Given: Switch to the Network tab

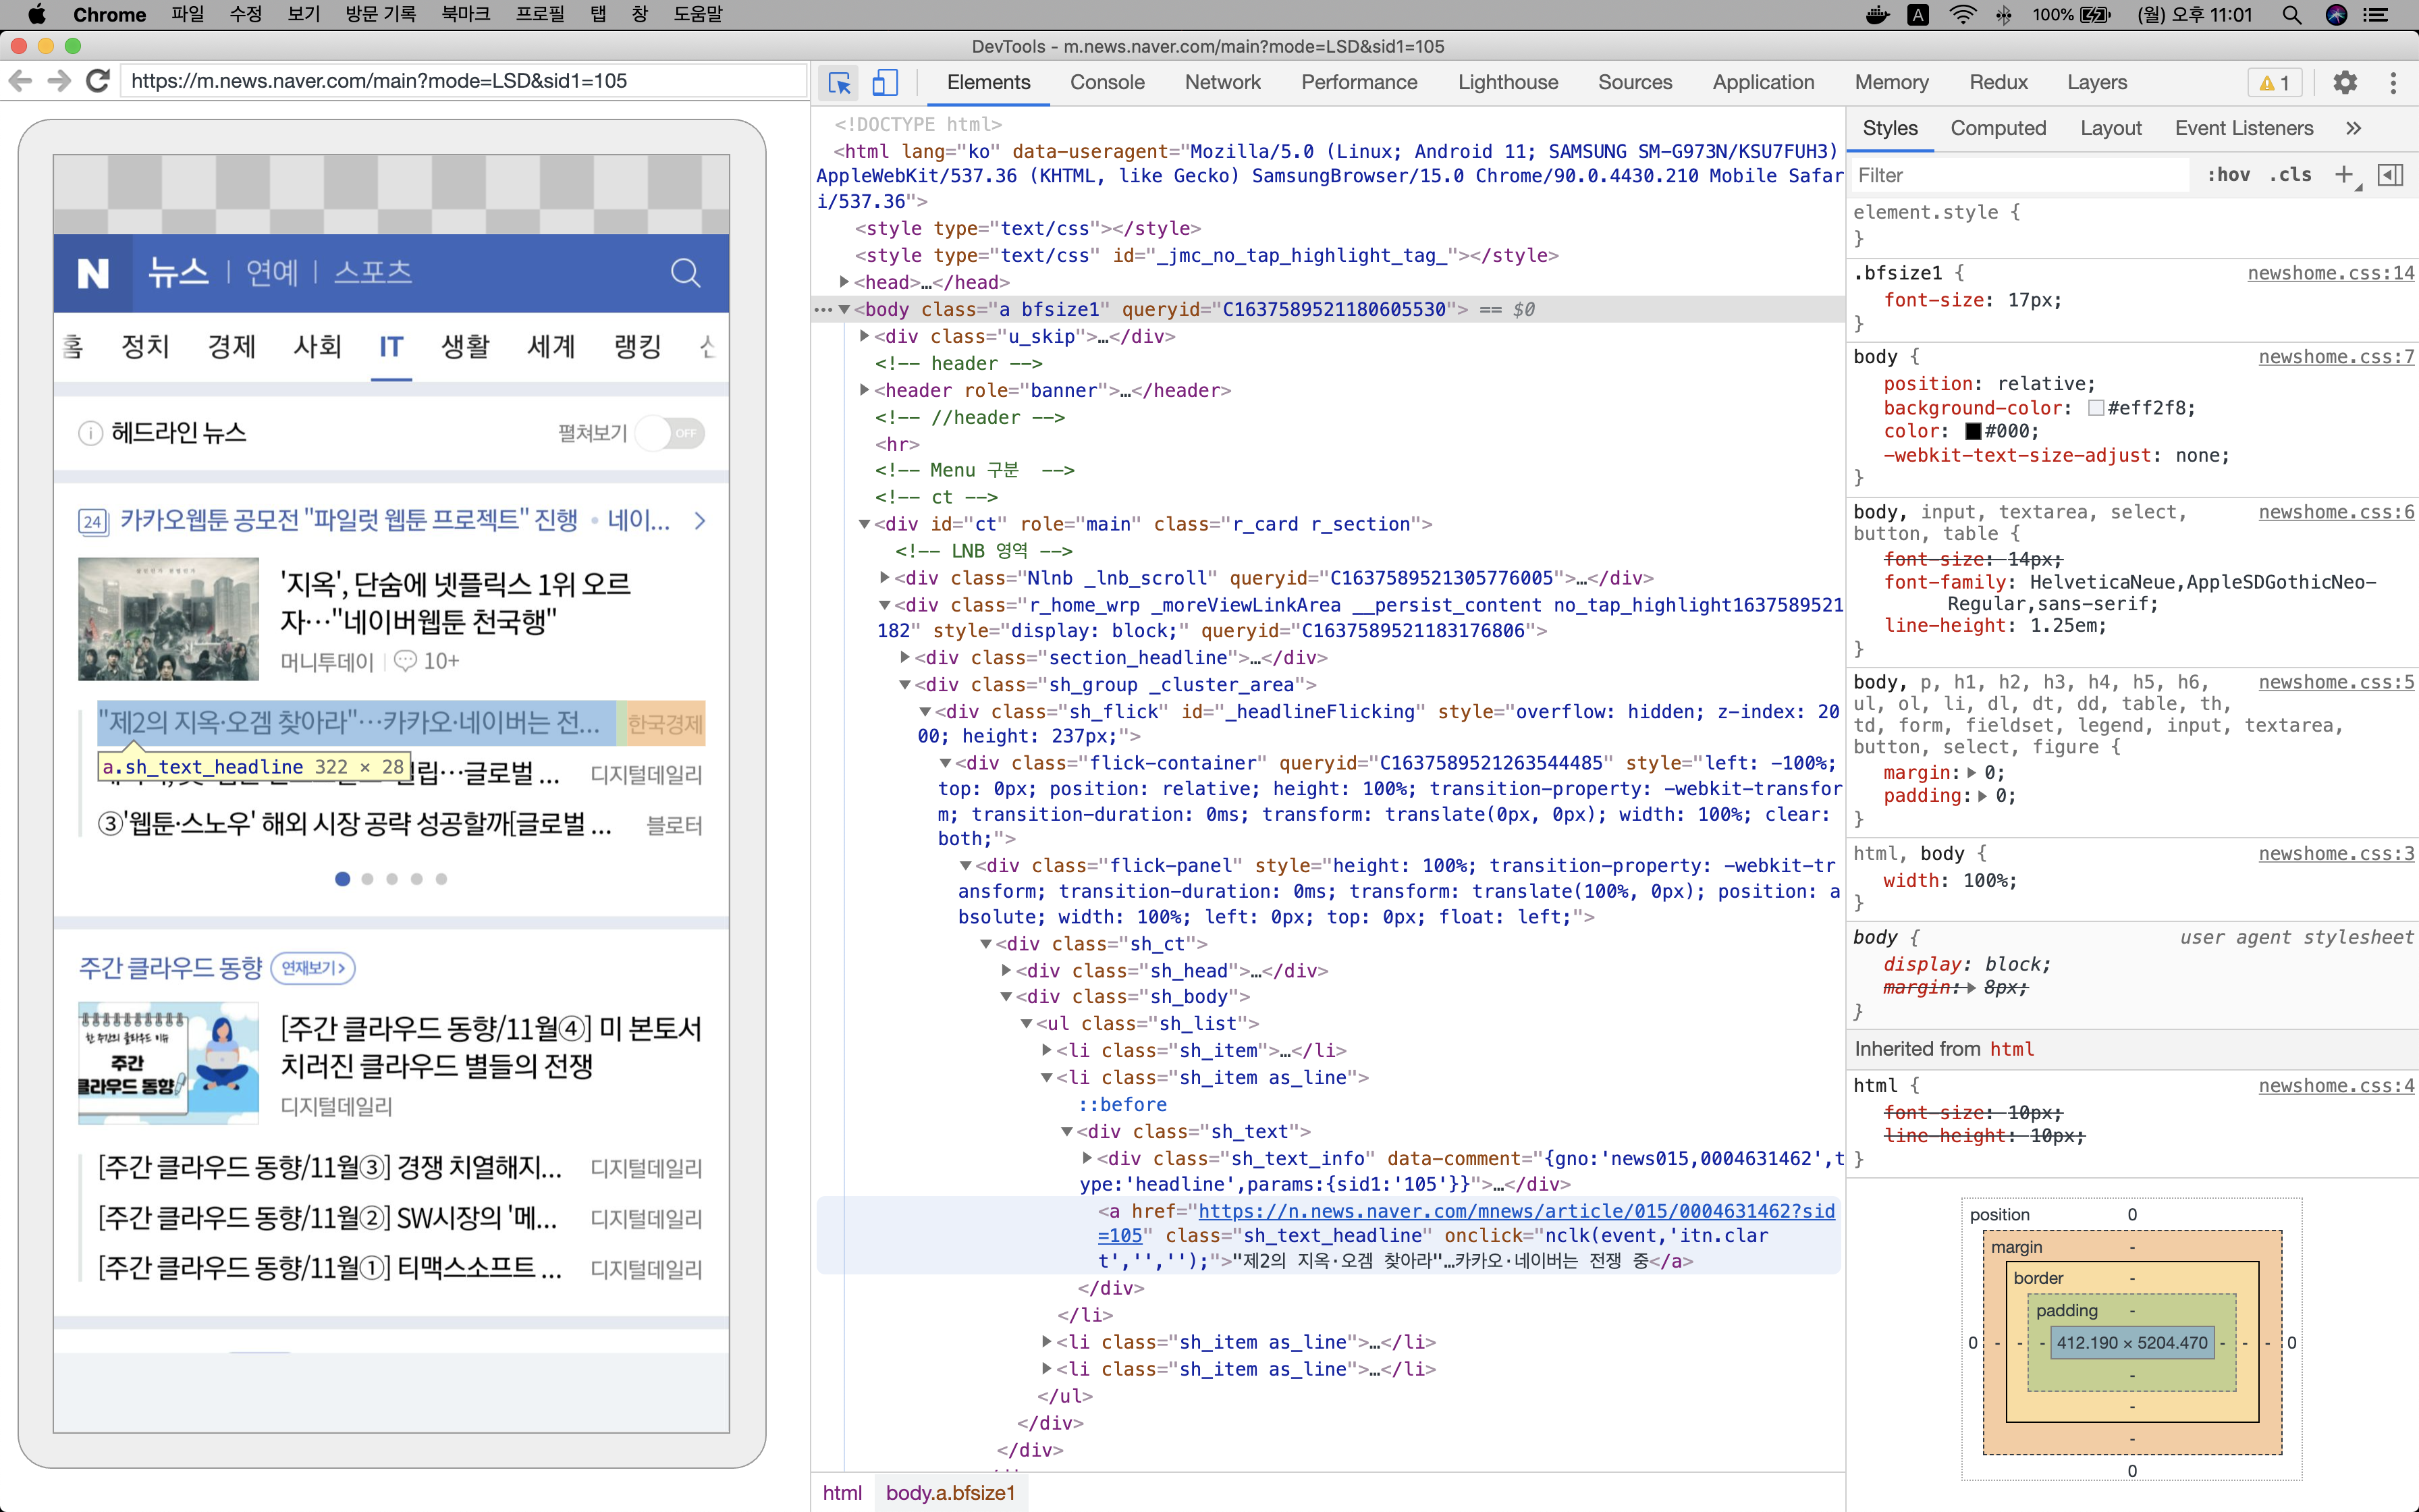Looking at the screenshot, I should tap(1222, 82).
